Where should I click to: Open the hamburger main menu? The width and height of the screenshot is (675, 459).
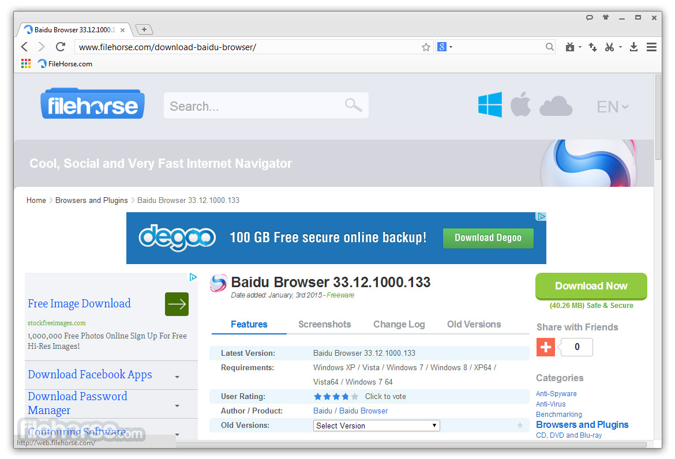click(x=651, y=47)
